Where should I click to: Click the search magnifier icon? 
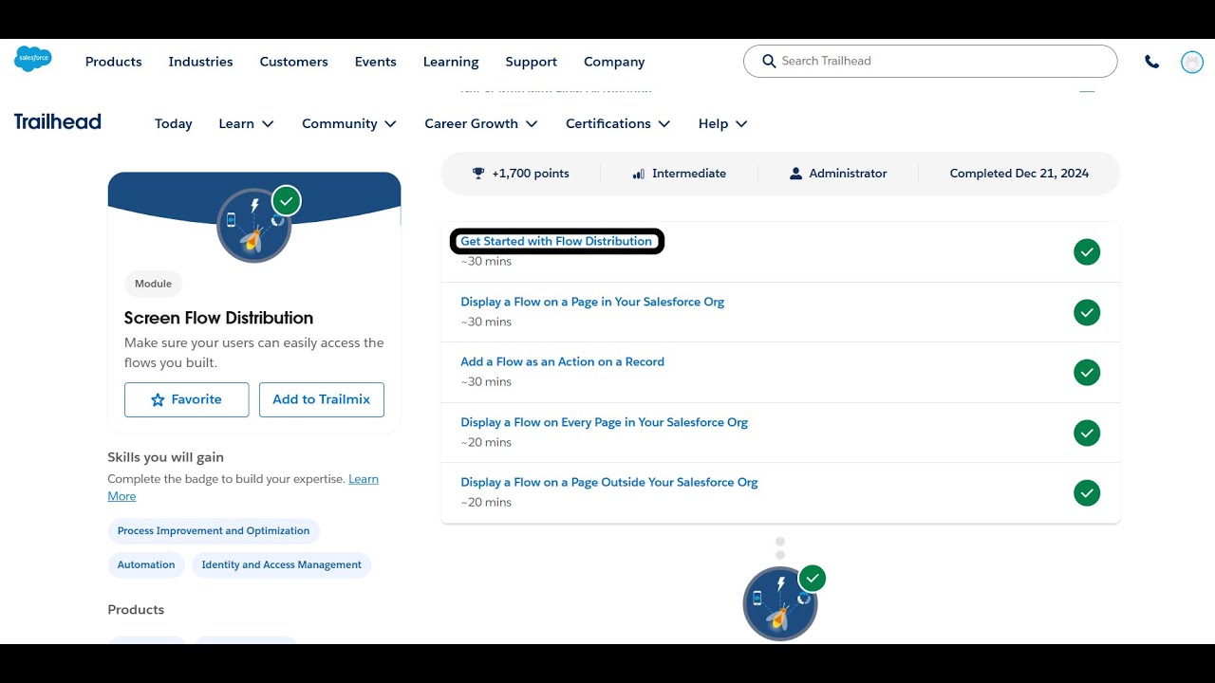769,61
